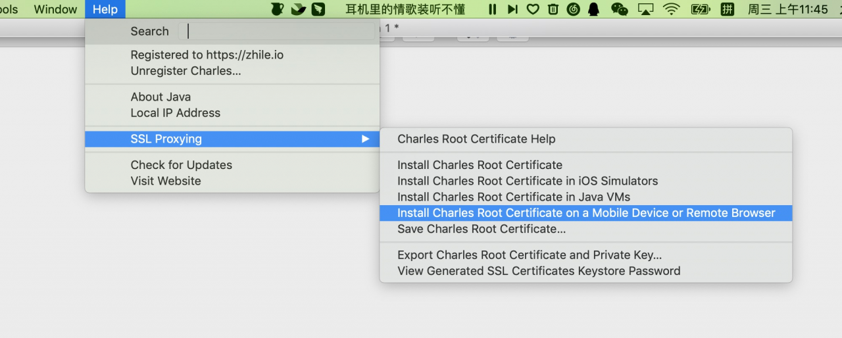
Task: Click the trash icon in the menu bar
Action: point(553,9)
